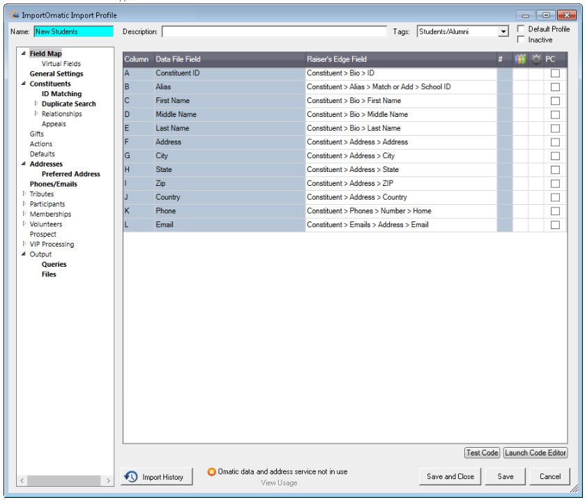The width and height of the screenshot is (585, 500).
Task: Collapse the Constituents tree section
Action: (23, 84)
